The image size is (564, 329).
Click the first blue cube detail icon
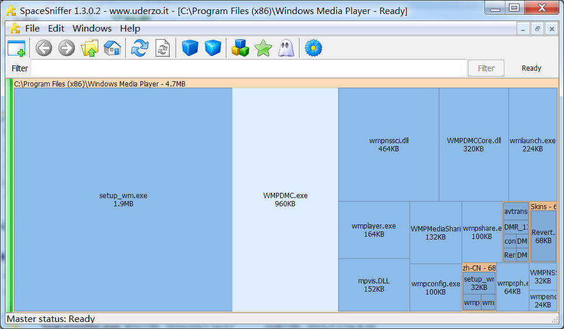tap(190, 48)
